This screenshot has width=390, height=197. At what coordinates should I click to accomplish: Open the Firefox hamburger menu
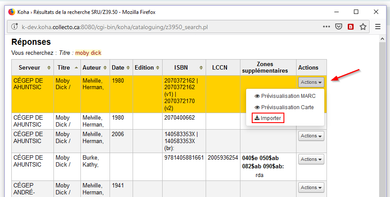coord(378,27)
